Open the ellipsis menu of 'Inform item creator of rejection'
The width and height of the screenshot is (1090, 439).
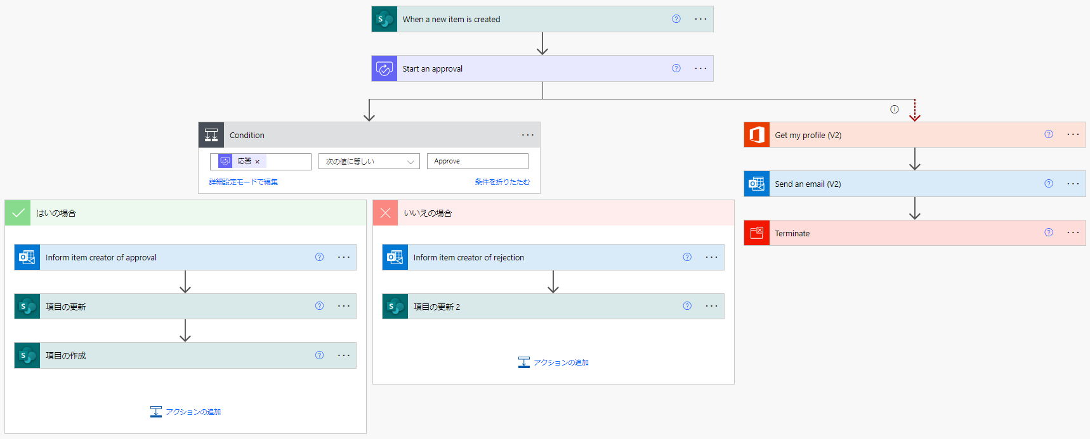point(712,257)
